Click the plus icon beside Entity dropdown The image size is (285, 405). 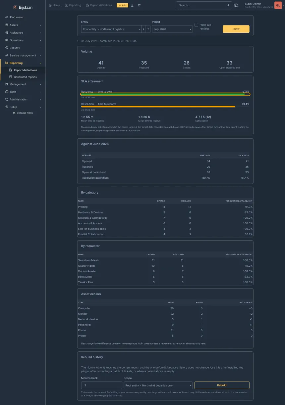point(148,29)
